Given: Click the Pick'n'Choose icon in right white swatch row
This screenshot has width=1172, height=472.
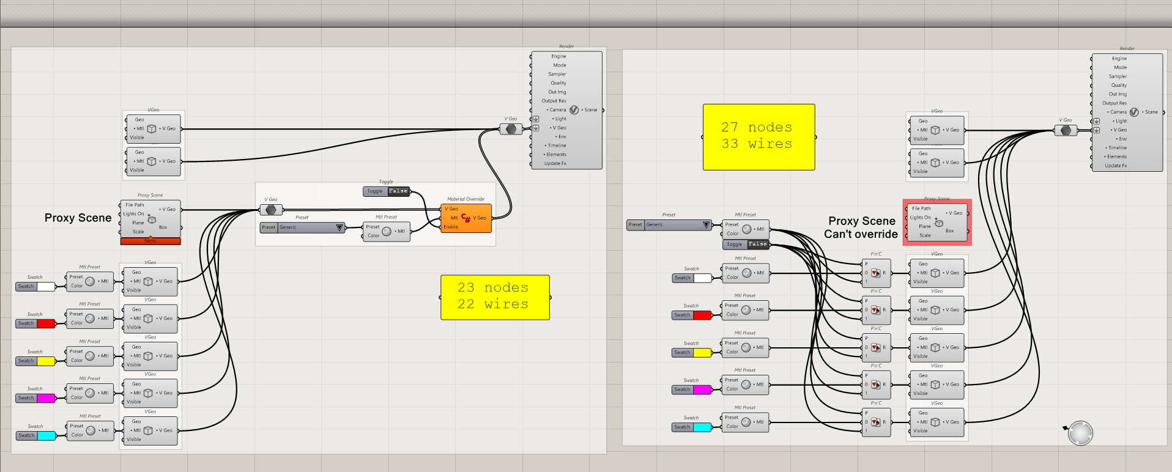Looking at the screenshot, I should point(875,273).
